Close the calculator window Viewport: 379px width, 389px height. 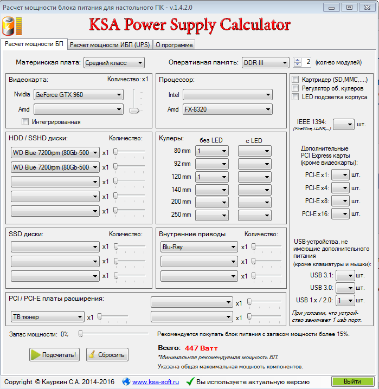[x=367, y=8]
